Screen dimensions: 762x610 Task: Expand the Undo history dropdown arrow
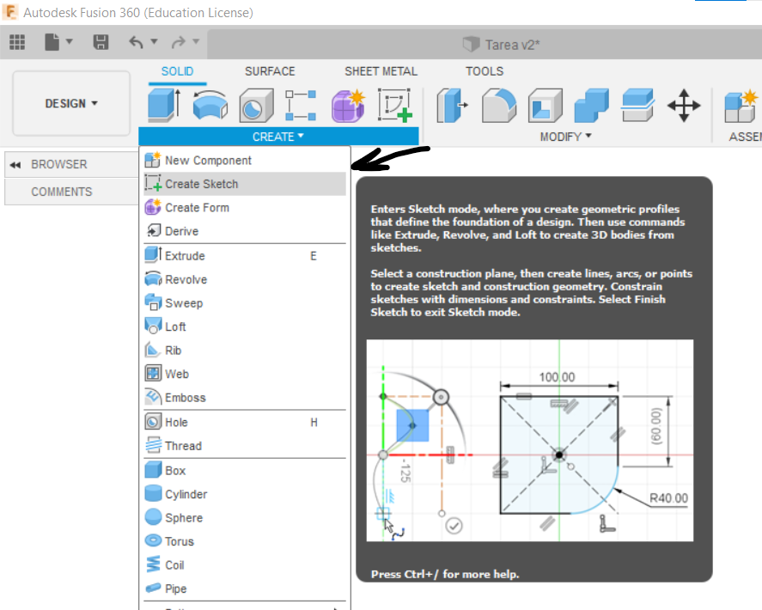coord(154,42)
